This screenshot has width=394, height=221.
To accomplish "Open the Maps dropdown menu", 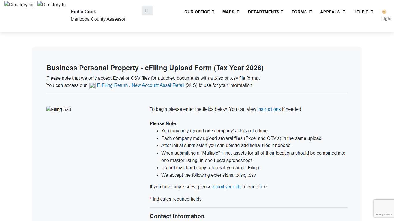I will click(x=231, y=12).
